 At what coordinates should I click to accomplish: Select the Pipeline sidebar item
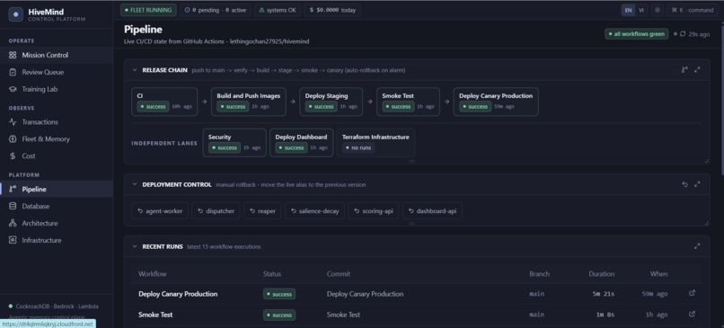tap(57, 189)
